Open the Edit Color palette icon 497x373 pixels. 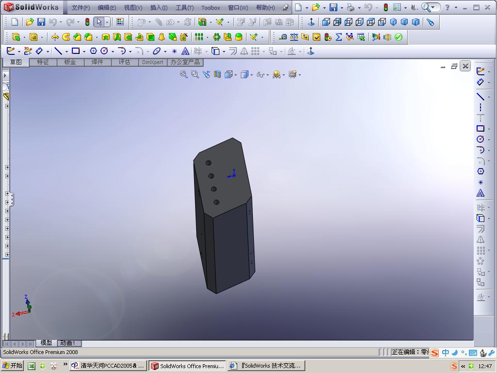(x=120, y=22)
